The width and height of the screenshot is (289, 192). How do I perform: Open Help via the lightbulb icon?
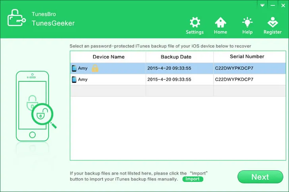point(247,23)
